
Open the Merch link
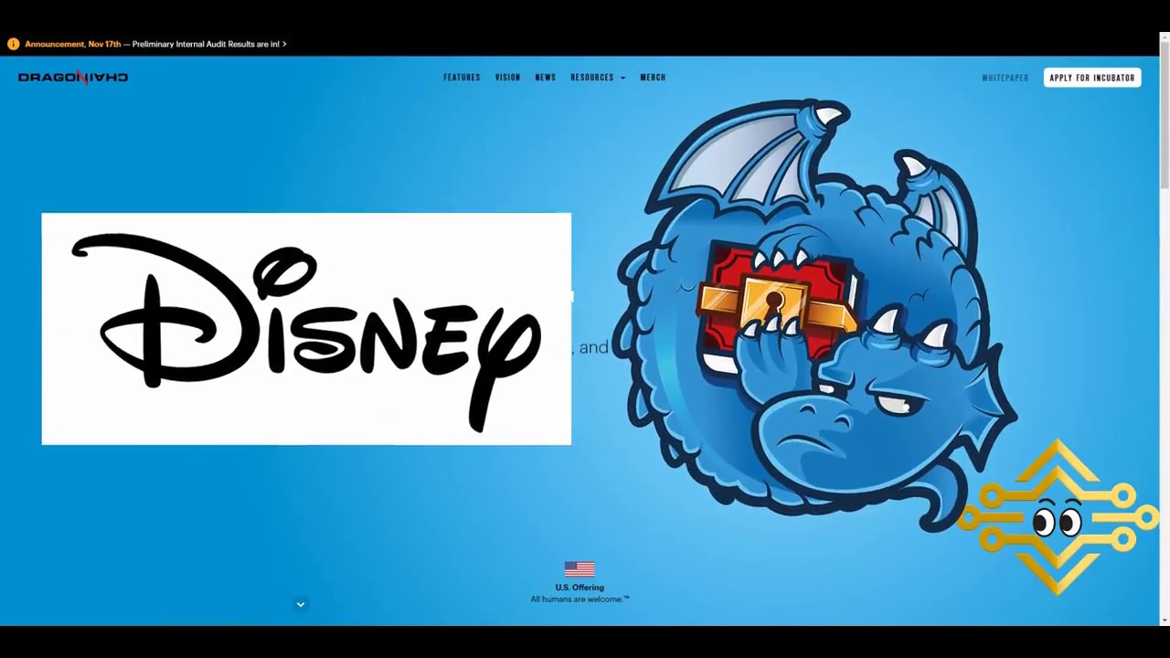(653, 78)
